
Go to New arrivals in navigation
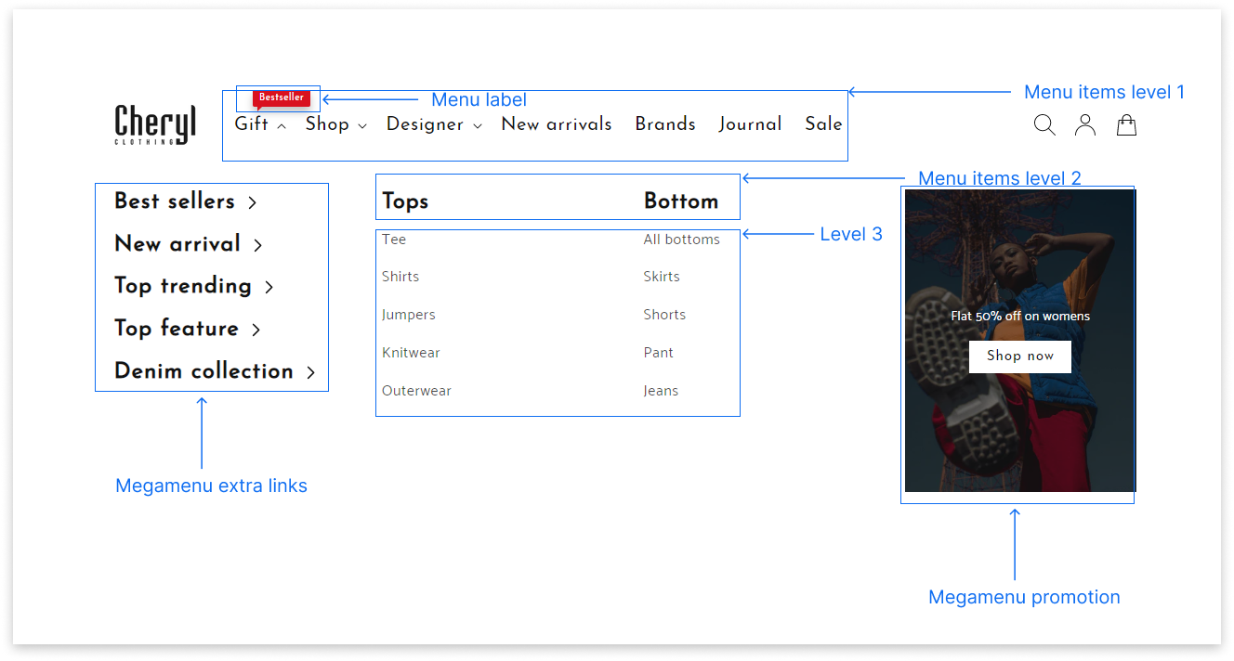tap(557, 124)
